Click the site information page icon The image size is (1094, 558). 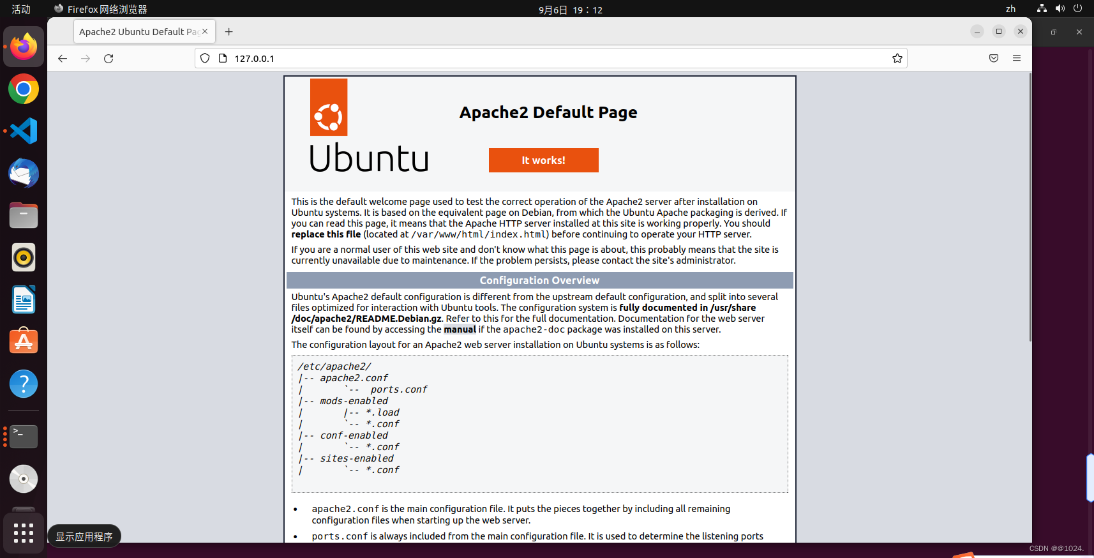223,58
